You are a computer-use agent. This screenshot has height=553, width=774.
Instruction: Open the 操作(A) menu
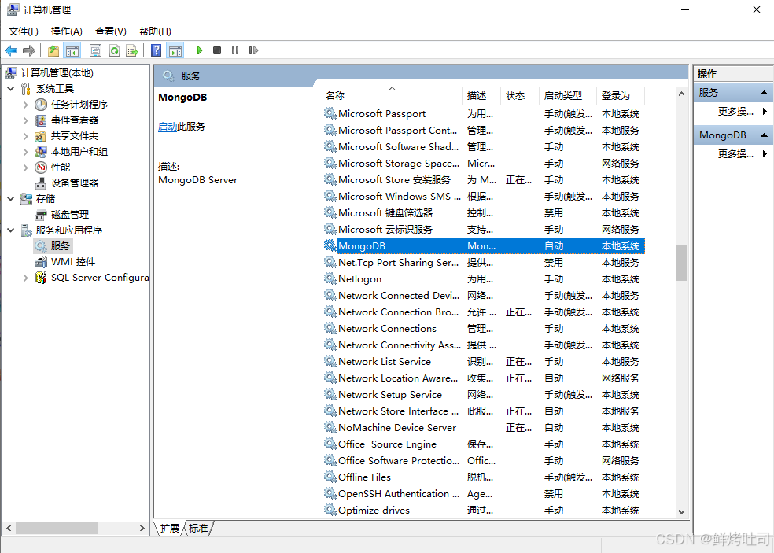pos(67,31)
